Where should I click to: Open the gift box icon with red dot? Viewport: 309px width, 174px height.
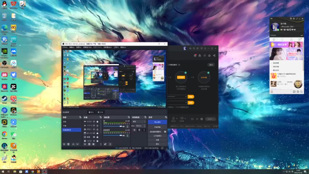(195, 55)
